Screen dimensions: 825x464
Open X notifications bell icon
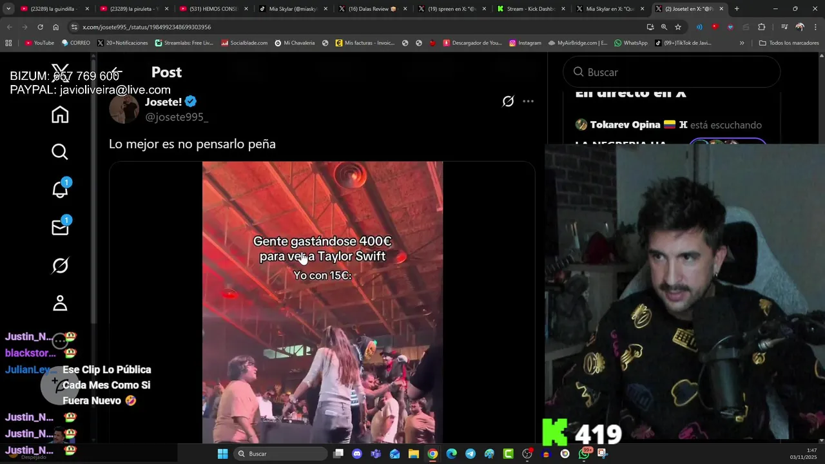(60, 189)
